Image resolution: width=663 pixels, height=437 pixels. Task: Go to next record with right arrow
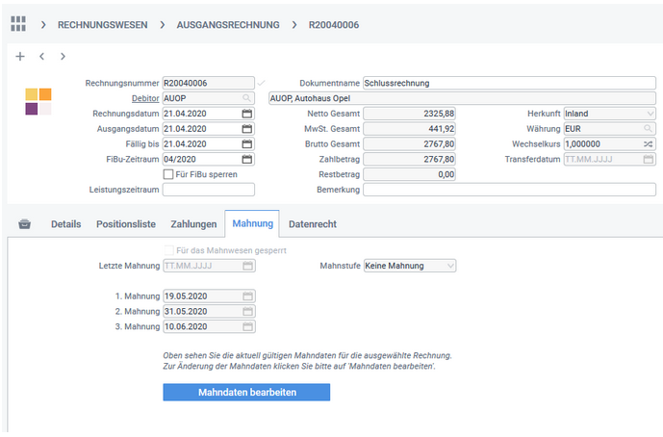(x=63, y=57)
